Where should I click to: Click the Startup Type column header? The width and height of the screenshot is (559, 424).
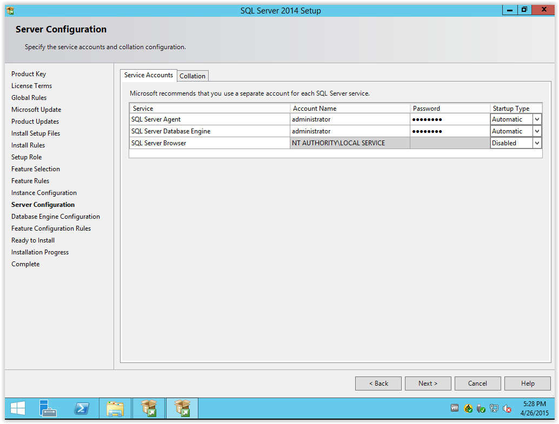[x=516, y=109]
